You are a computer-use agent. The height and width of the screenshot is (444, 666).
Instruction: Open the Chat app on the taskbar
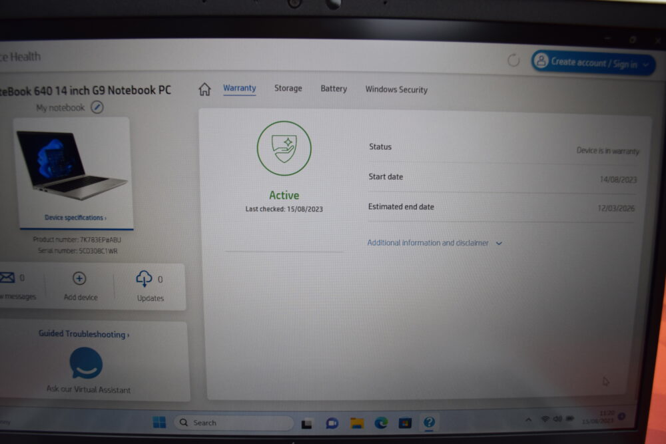(332, 423)
